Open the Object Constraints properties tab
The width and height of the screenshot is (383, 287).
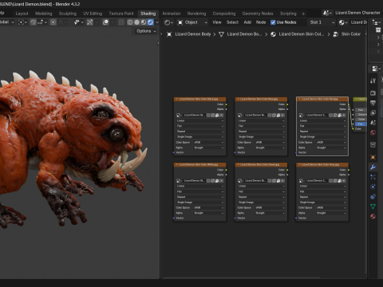point(373,197)
